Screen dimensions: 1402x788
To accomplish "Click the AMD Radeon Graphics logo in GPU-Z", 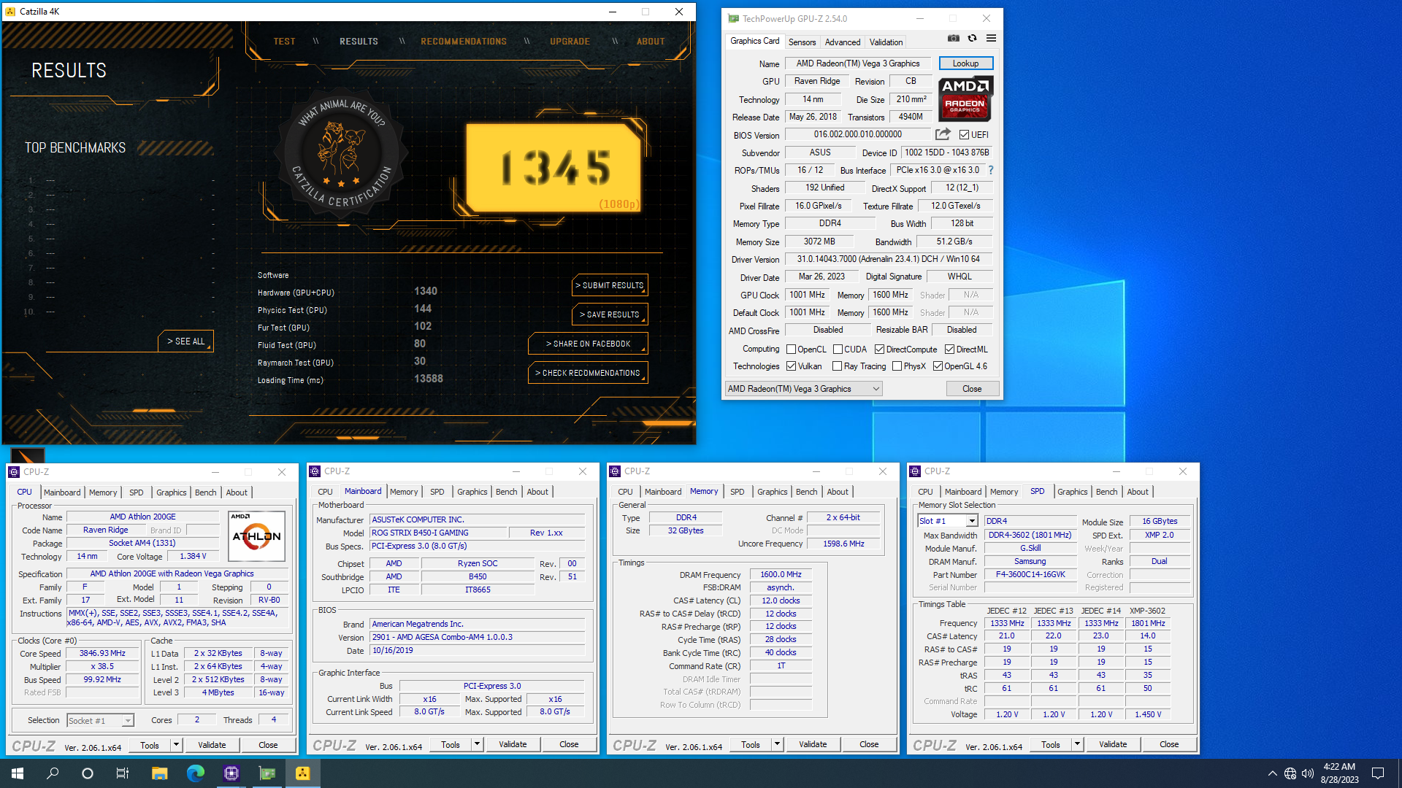I will click(x=965, y=98).
